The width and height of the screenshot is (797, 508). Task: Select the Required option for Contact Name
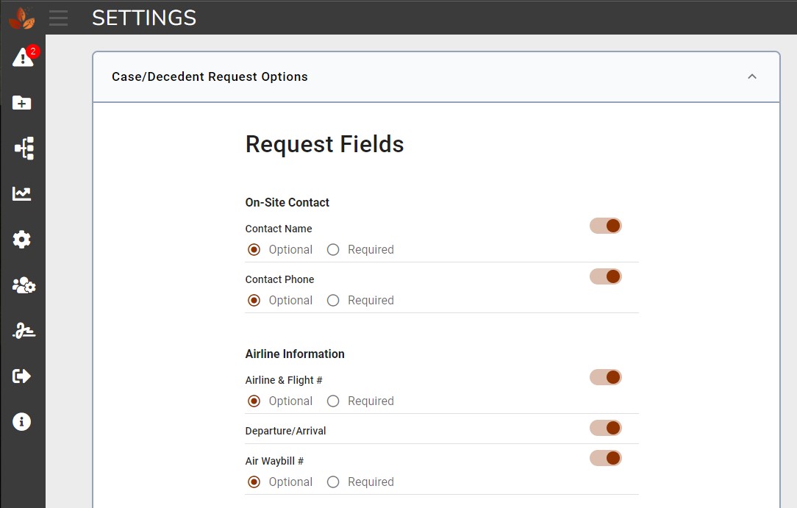pos(333,249)
